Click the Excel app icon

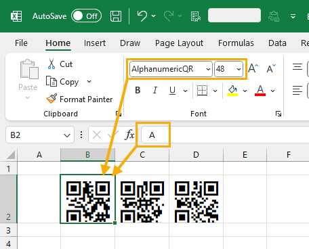coord(16,16)
